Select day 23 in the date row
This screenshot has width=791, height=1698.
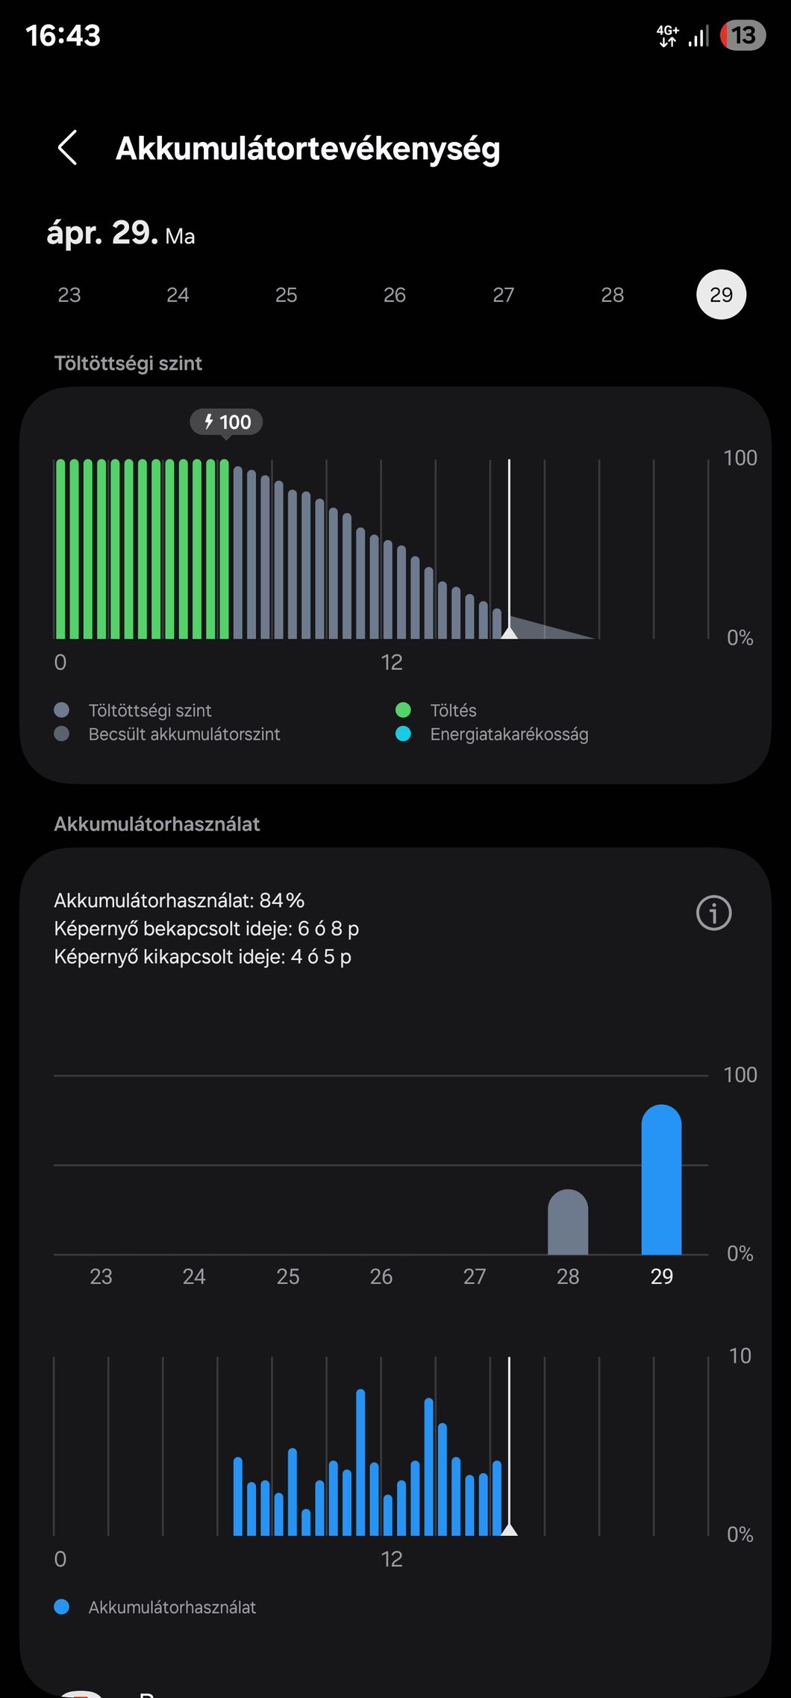click(x=69, y=294)
